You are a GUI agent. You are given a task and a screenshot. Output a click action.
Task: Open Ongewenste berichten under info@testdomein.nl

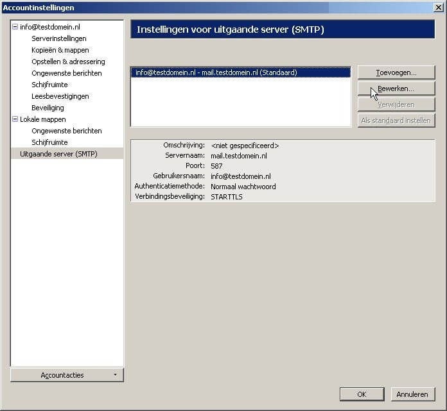pyautogui.click(x=67, y=73)
